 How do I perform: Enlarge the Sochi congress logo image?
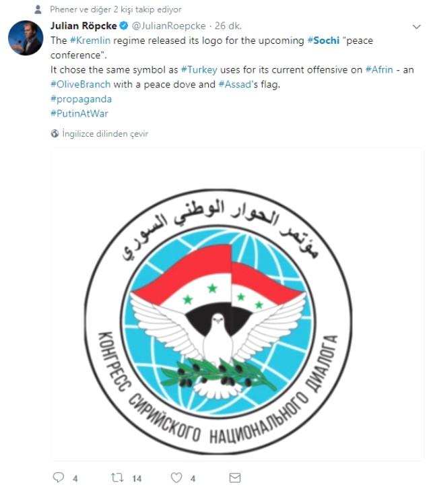(x=237, y=304)
